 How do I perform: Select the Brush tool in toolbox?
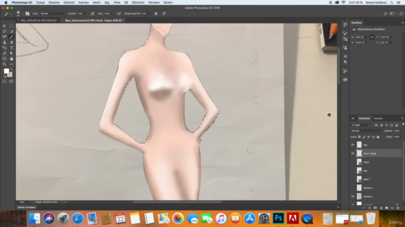click(x=11, y=37)
